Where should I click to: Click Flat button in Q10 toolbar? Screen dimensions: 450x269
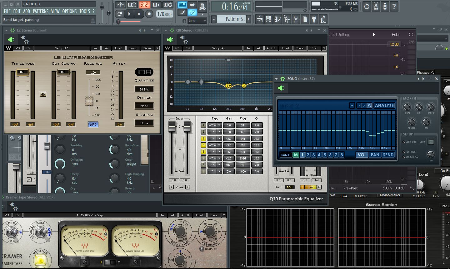[x=314, y=48]
